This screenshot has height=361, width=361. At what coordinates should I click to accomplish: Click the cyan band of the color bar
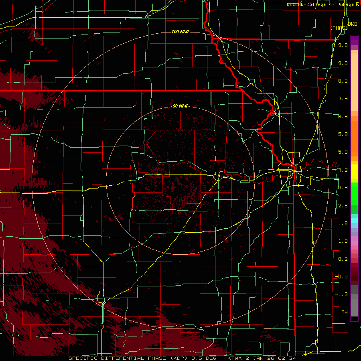tap(354, 221)
